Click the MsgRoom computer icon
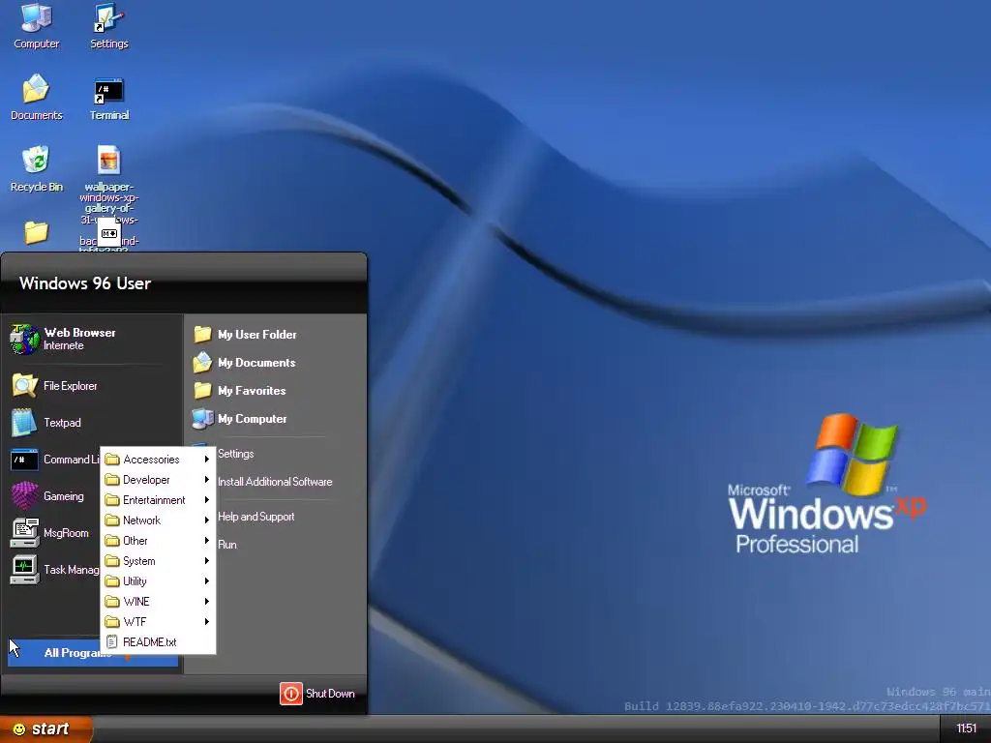Screen dimensions: 991x743 coord(24,533)
